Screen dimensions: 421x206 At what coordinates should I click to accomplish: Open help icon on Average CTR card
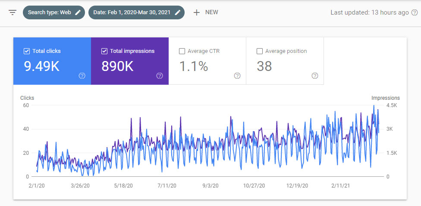[237, 76]
